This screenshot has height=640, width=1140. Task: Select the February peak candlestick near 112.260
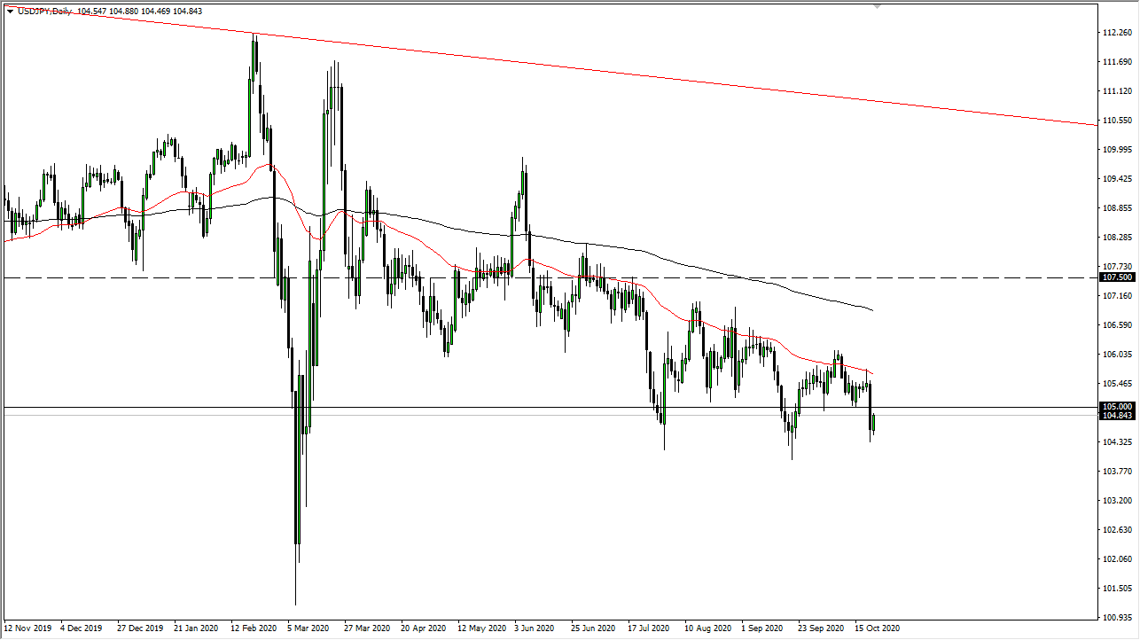tap(254, 53)
